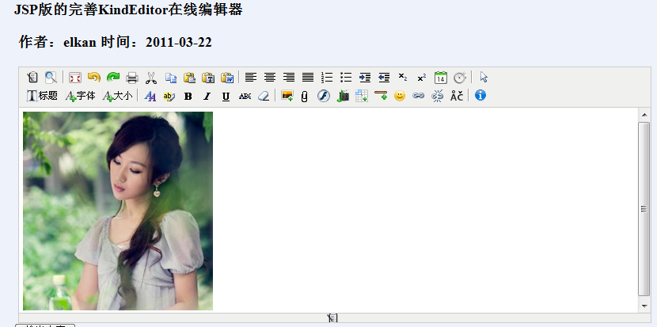The height and width of the screenshot is (327, 657).
Task: Click the copy icon
Action: coord(170,78)
